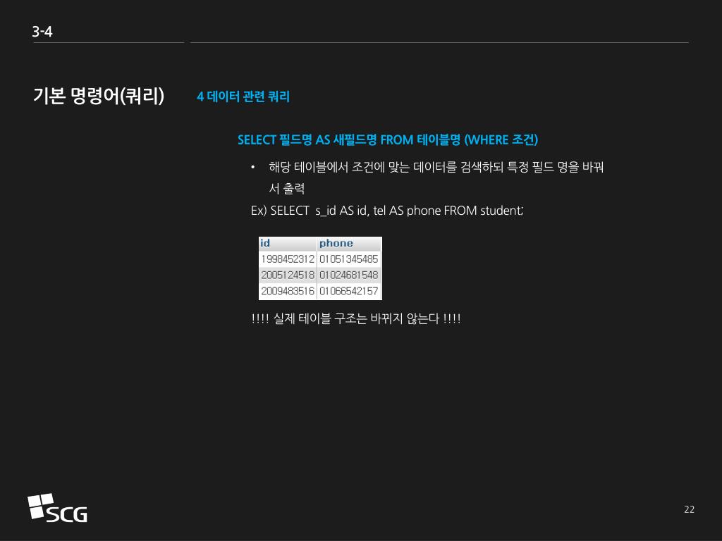The width and height of the screenshot is (722, 541).
Task: Click the Ex) SELECT s_id AS id example
Action: (387, 211)
